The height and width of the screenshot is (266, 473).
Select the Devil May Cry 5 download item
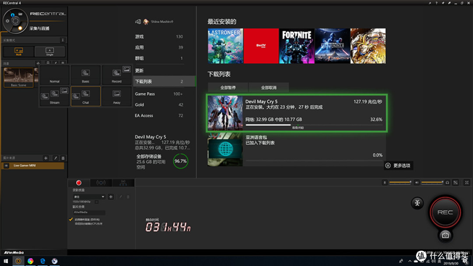pos(297,113)
